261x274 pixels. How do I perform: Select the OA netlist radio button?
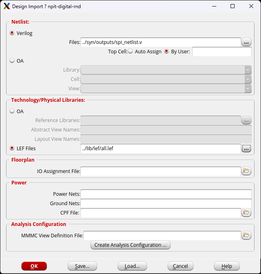[x=12, y=61]
